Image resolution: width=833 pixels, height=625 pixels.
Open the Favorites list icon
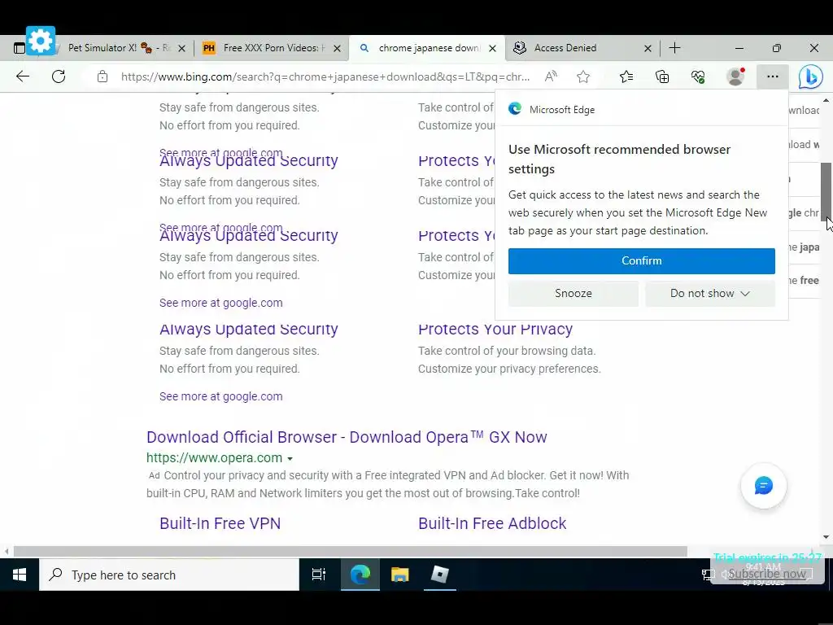point(626,77)
